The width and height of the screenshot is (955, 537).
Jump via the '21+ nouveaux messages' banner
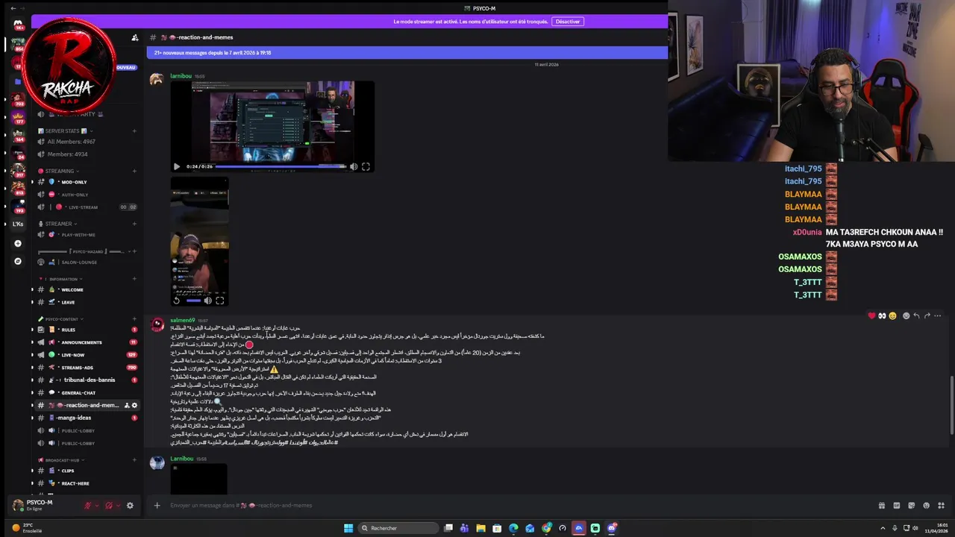click(407, 53)
